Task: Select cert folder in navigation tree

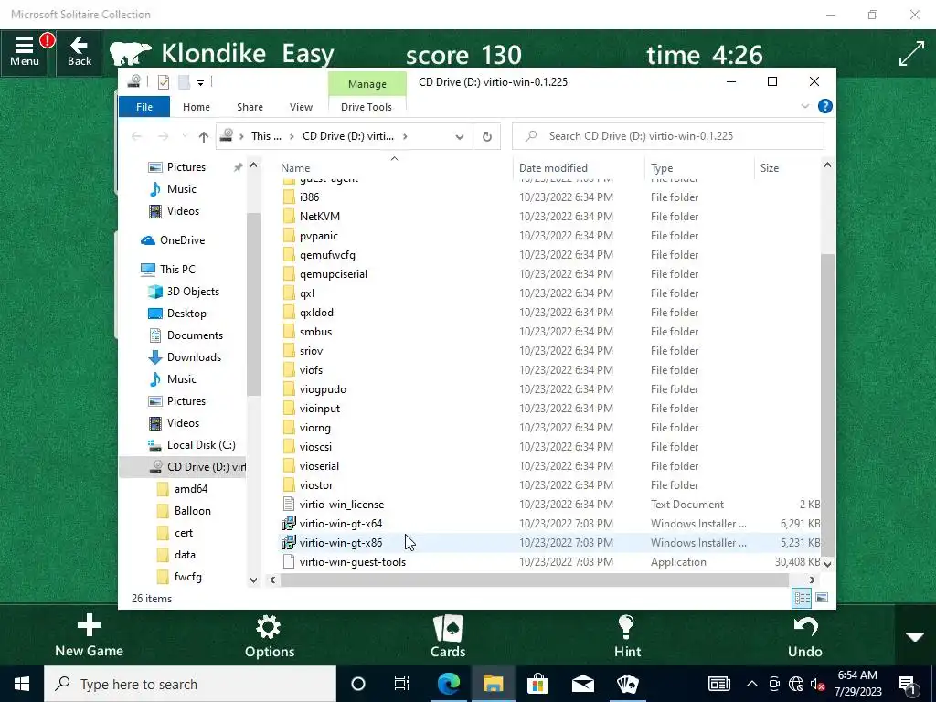Action: pyautogui.click(x=183, y=533)
